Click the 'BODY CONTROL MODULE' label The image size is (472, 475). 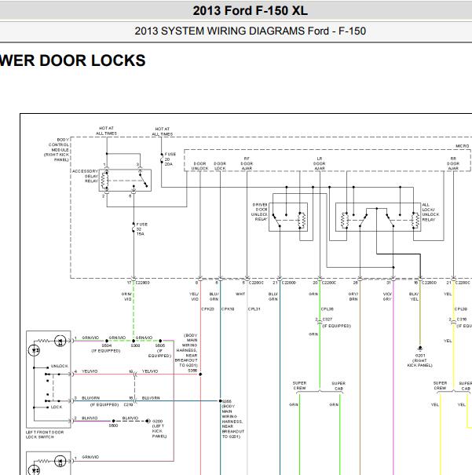coord(57,150)
